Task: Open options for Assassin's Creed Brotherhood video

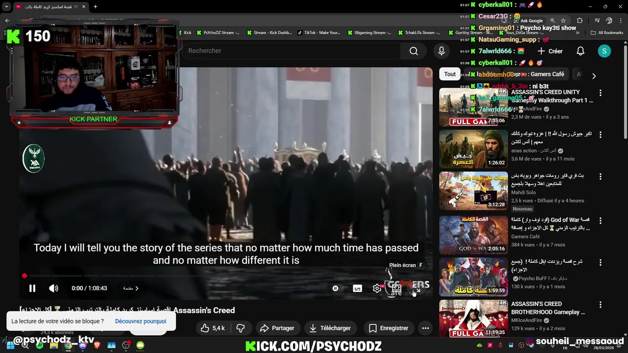Action: [x=601, y=305]
